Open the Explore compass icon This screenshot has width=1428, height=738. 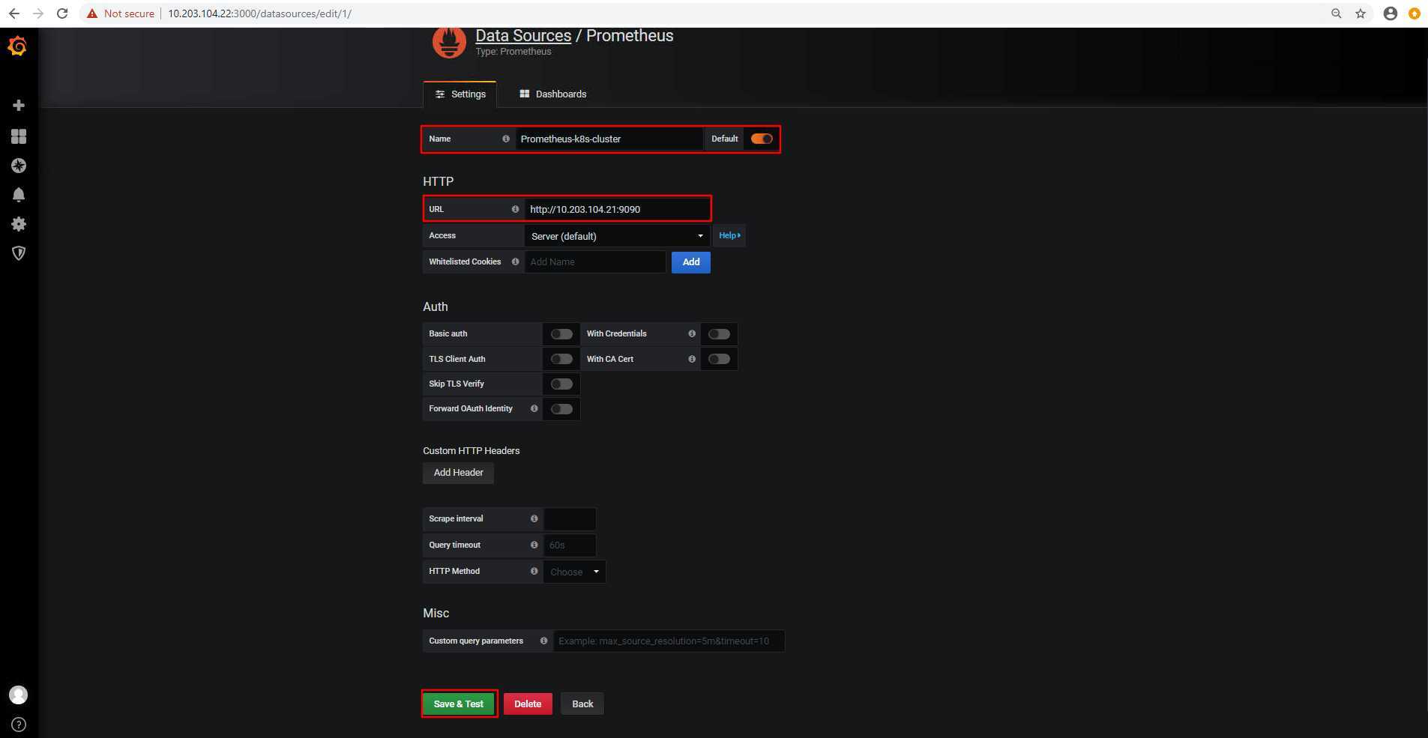point(19,166)
